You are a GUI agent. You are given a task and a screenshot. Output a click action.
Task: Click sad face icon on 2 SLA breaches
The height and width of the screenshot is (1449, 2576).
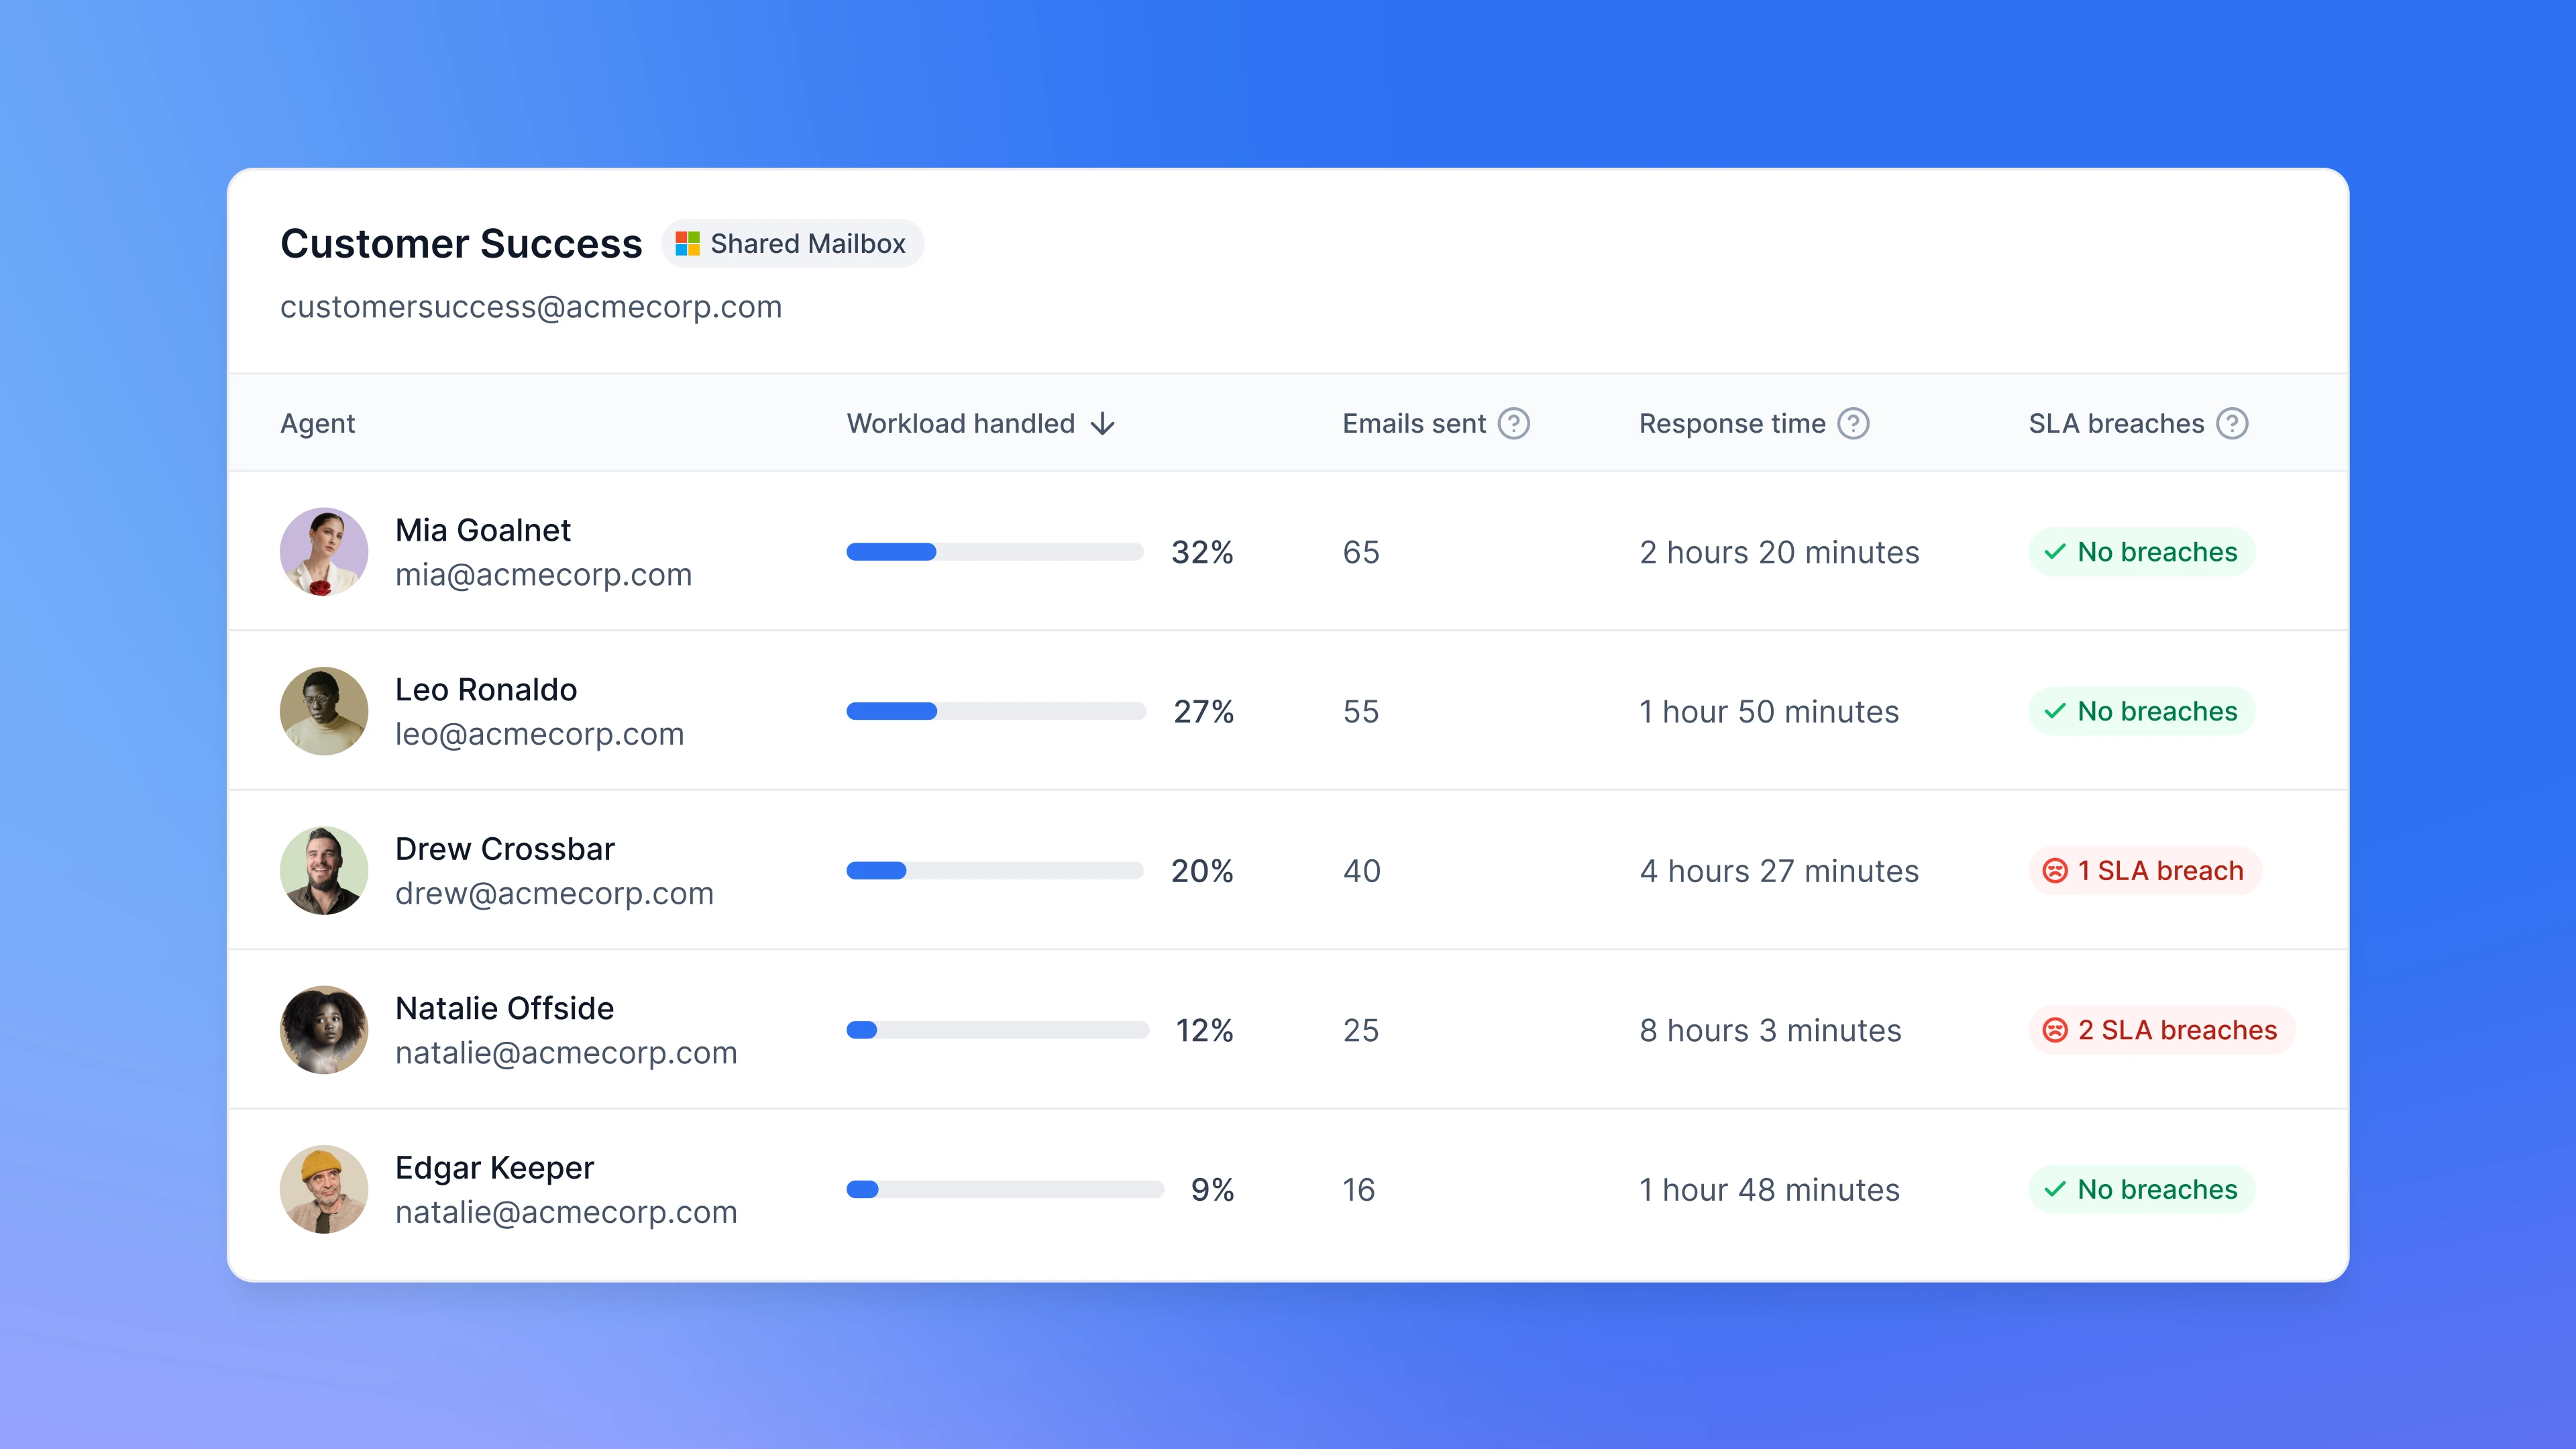coord(2054,1030)
